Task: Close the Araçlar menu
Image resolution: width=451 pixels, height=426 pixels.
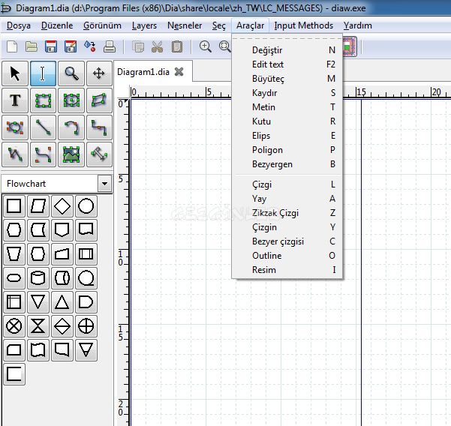Action: click(250, 25)
